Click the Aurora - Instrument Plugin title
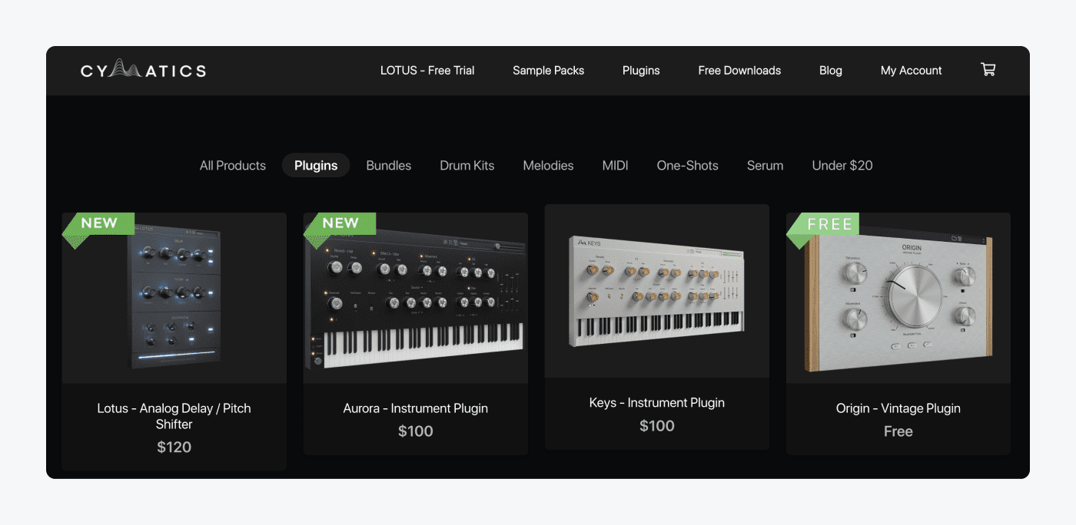Screen dimensions: 1076x525 click(x=416, y=408)
